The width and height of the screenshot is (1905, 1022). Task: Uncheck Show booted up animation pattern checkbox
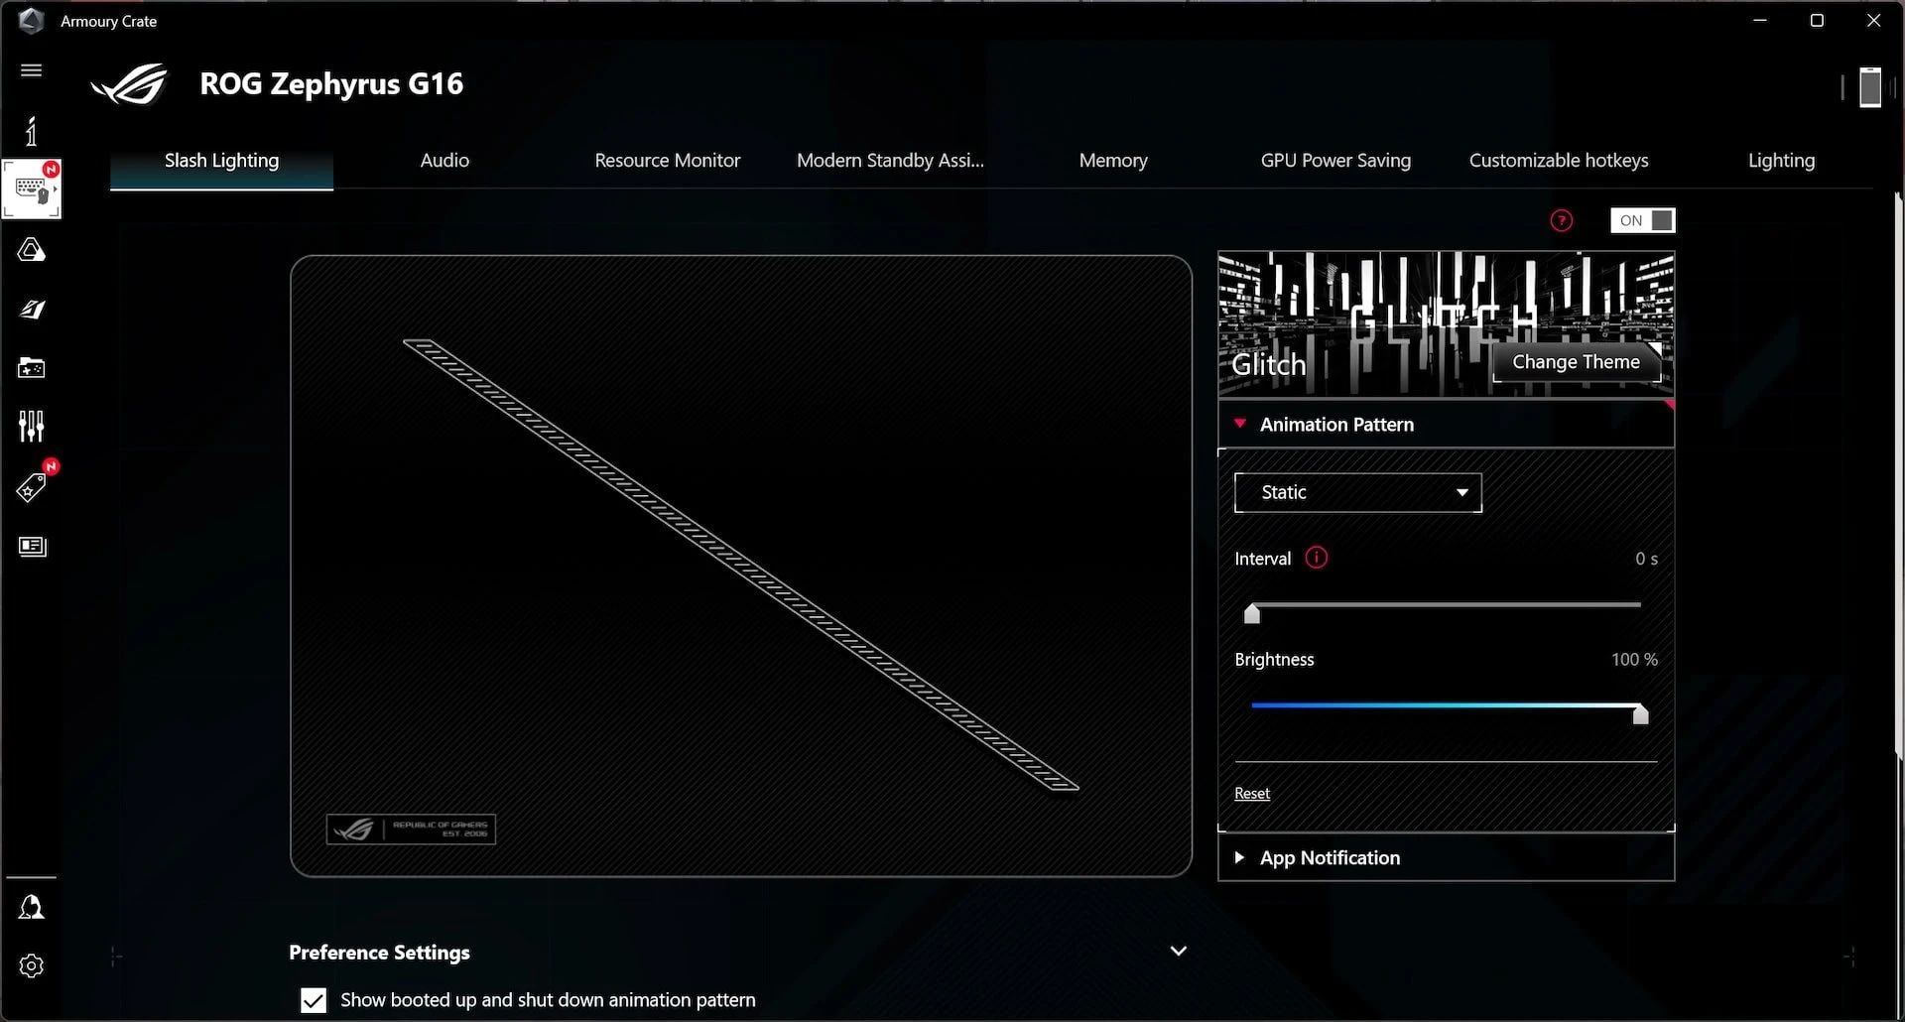click(x=314, y=1000)
